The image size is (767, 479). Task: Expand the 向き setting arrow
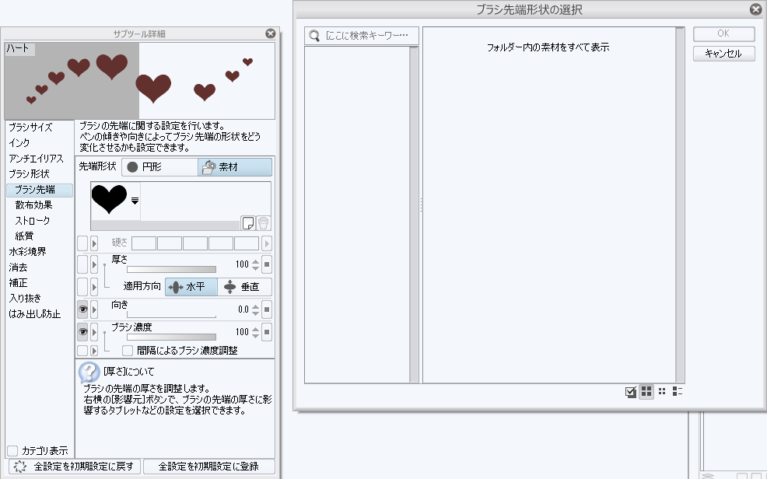click(x=95, y=309)
